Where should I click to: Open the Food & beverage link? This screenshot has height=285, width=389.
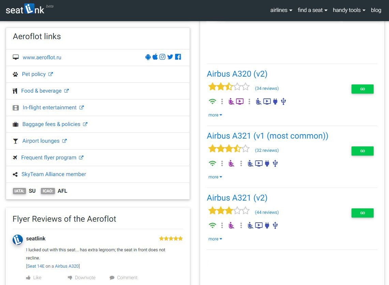point(42,91)
